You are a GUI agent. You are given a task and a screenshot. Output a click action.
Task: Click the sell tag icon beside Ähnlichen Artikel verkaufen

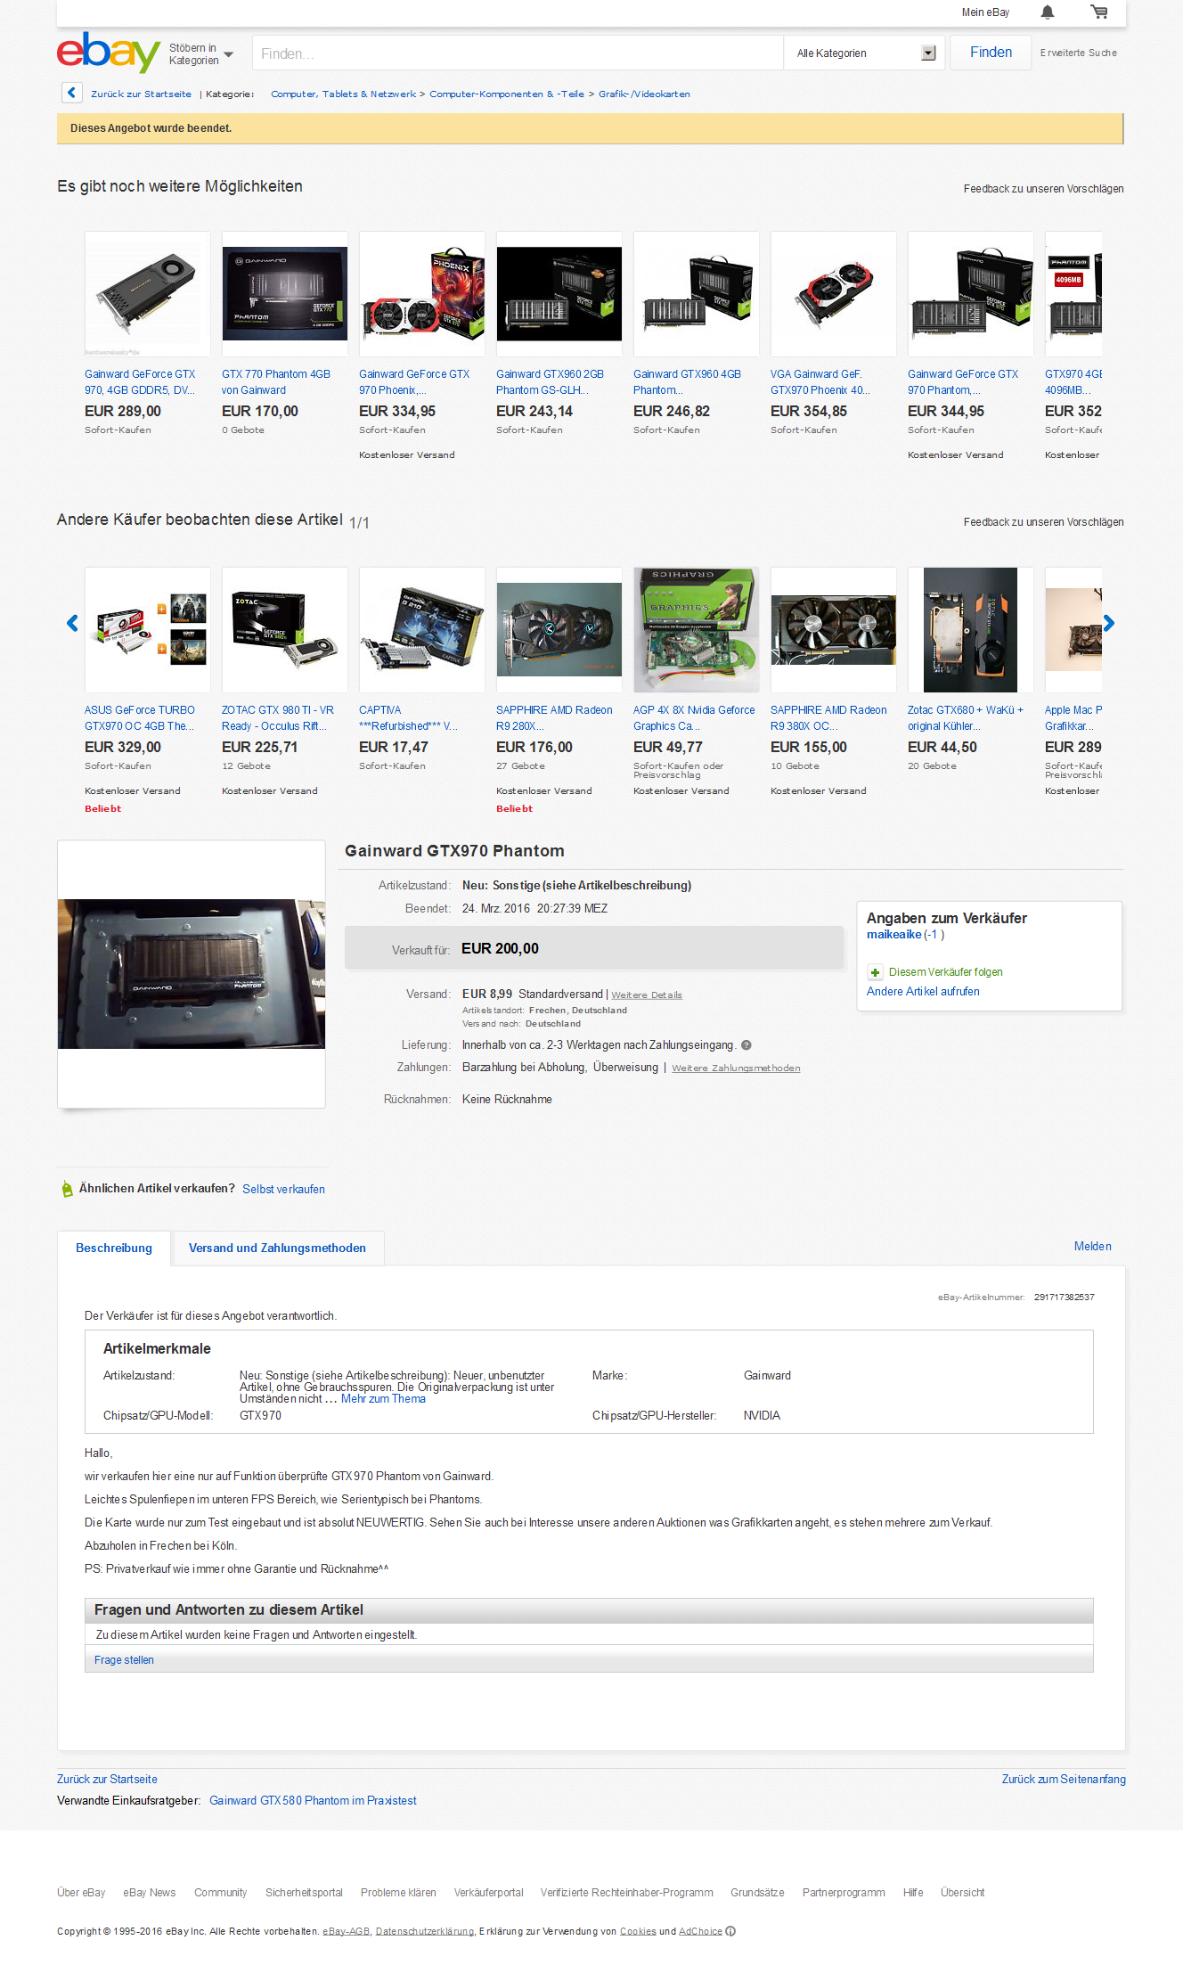67,1189
